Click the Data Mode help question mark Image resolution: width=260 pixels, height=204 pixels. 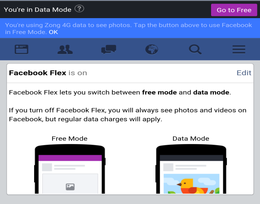click(79, 9)
